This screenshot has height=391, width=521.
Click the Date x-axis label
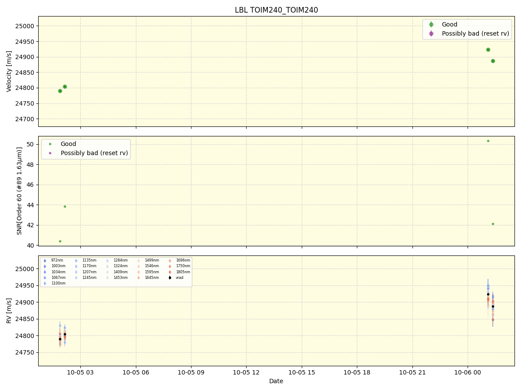(x=276, y=381)
